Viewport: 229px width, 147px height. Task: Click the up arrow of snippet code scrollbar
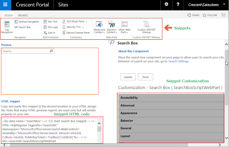point(99,123)
